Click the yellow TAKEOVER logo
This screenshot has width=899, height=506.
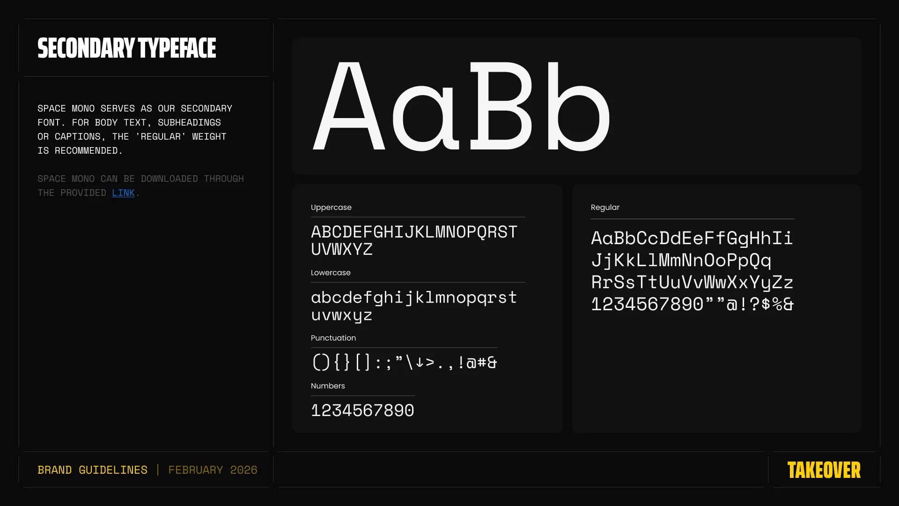[x=824, y=470]
